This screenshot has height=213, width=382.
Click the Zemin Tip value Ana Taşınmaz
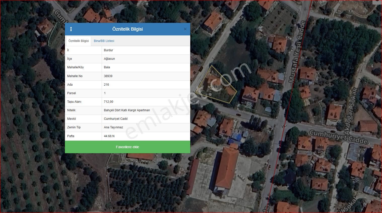tap(113, 127)
